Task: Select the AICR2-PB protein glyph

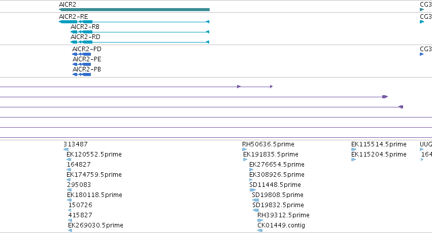Action: point(82,74)
